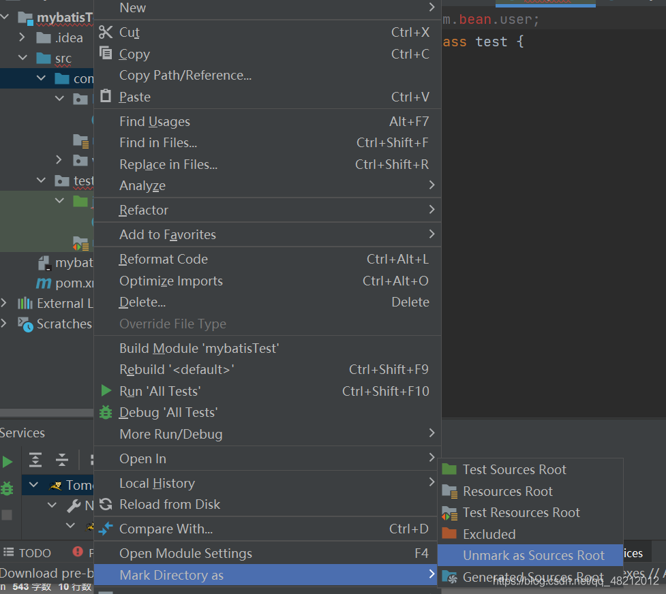Click the green Run 'All Tests' arrow
This screenshot has width=666, height=594.
(x=106, y=390)
